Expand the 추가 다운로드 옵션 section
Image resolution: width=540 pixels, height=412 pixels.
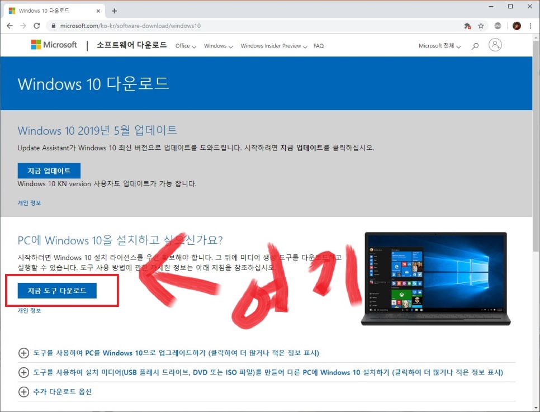pyautogui.click(x=55, y=392)
